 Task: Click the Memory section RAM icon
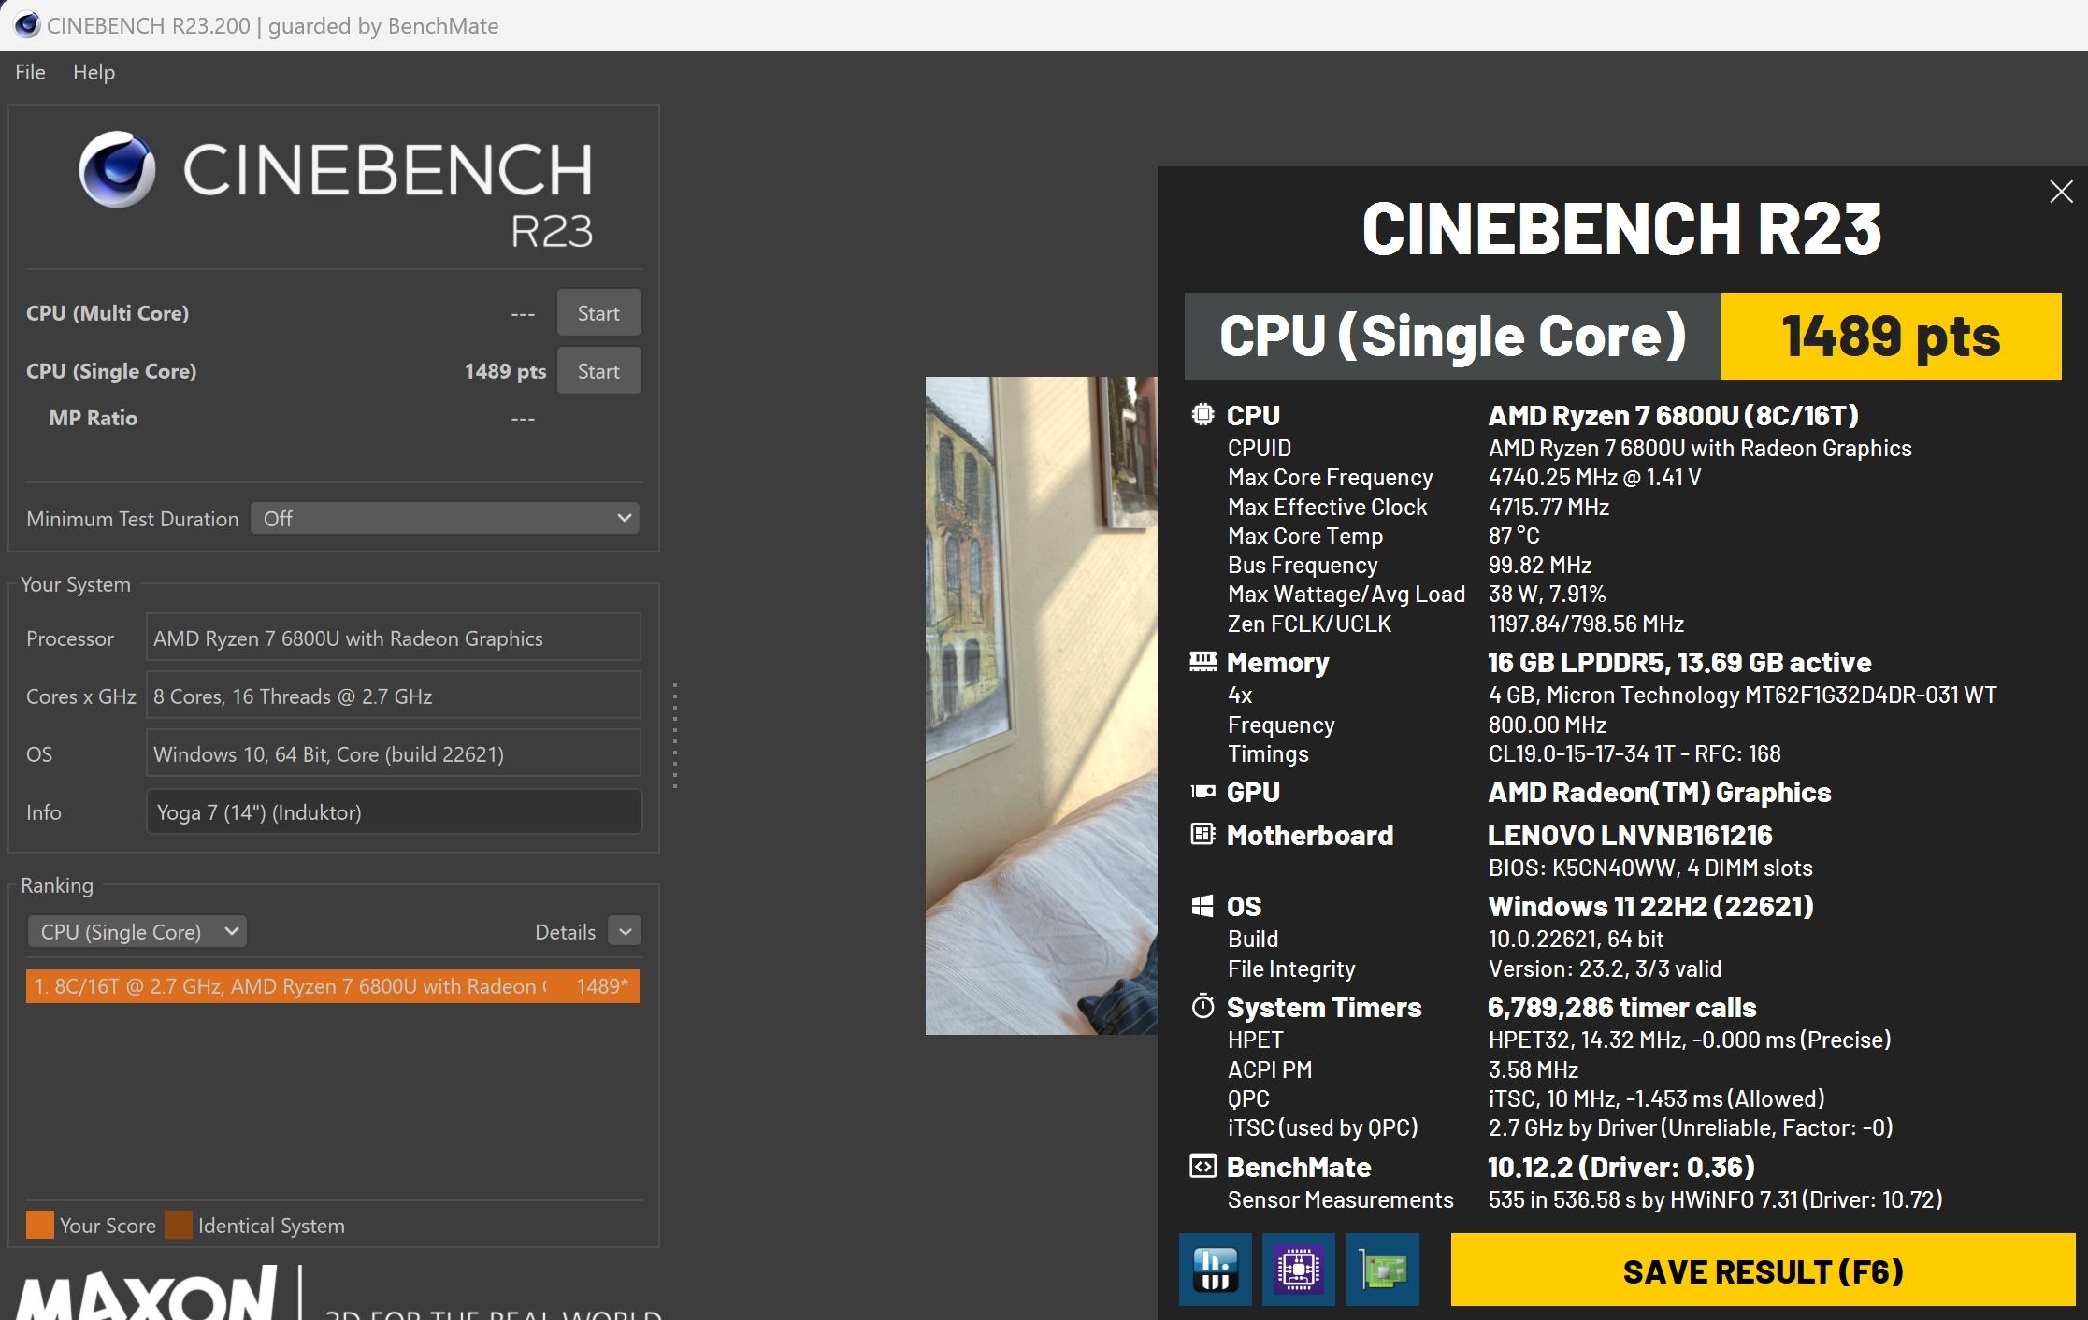click(x=1202, y=662)
